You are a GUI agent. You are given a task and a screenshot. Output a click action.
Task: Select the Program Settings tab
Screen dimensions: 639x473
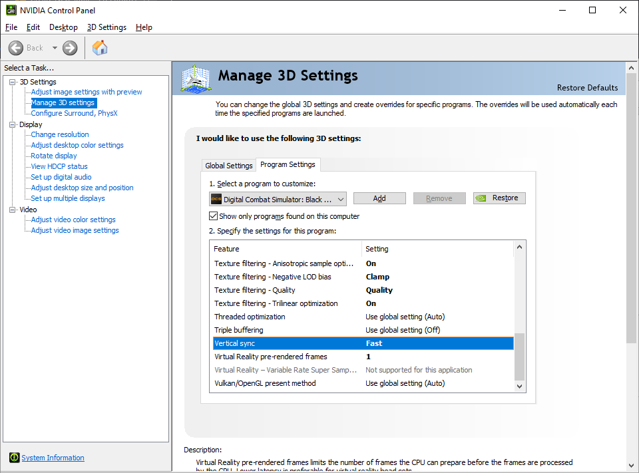click(288, 164)
